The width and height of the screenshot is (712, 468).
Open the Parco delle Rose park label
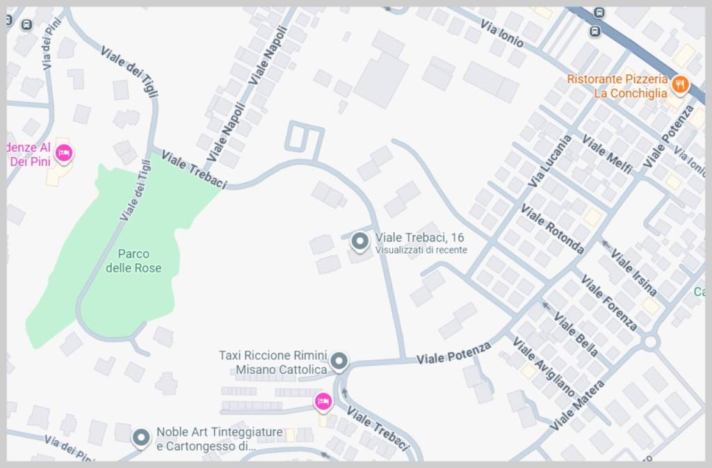click(133, 261)
